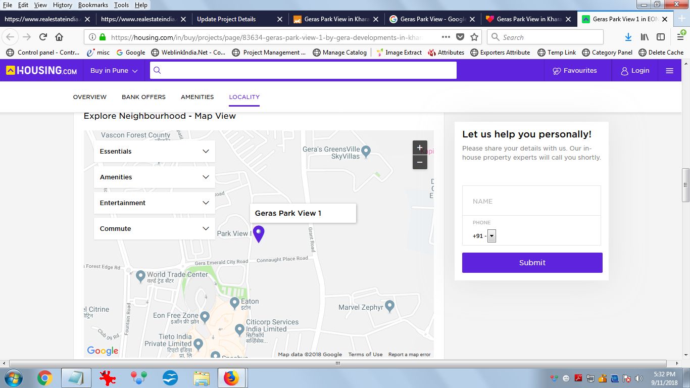Select the Eon Free Zone map marker
Screen dimensions: 690x388
[205, 317]
